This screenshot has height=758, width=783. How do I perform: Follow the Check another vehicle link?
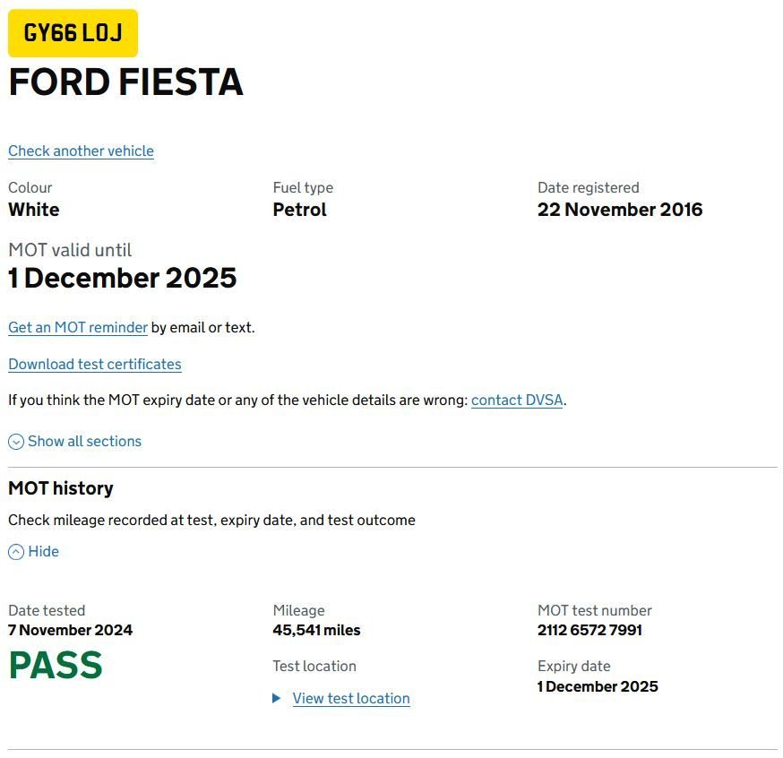pyautogui.click(x=81, y=151)
